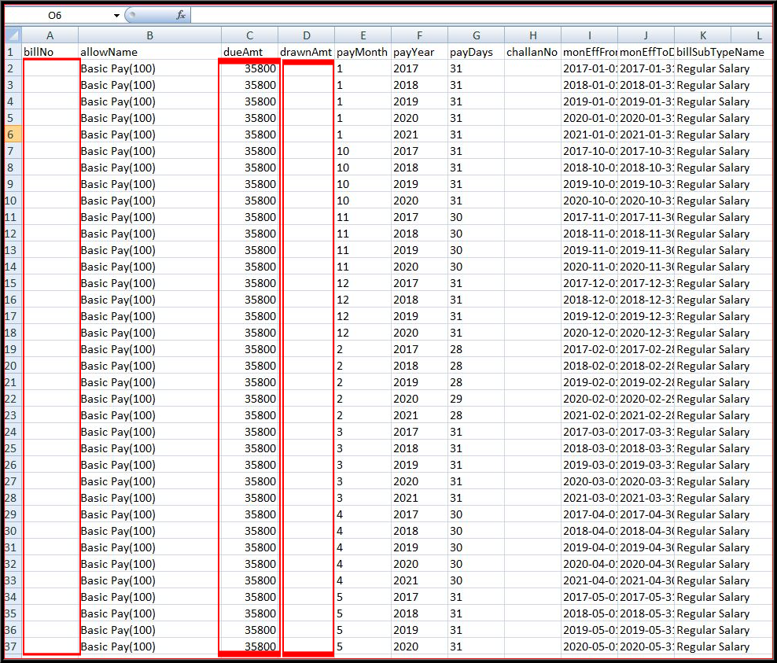Select column H header
777x663 pixels.
click(532, 35)
